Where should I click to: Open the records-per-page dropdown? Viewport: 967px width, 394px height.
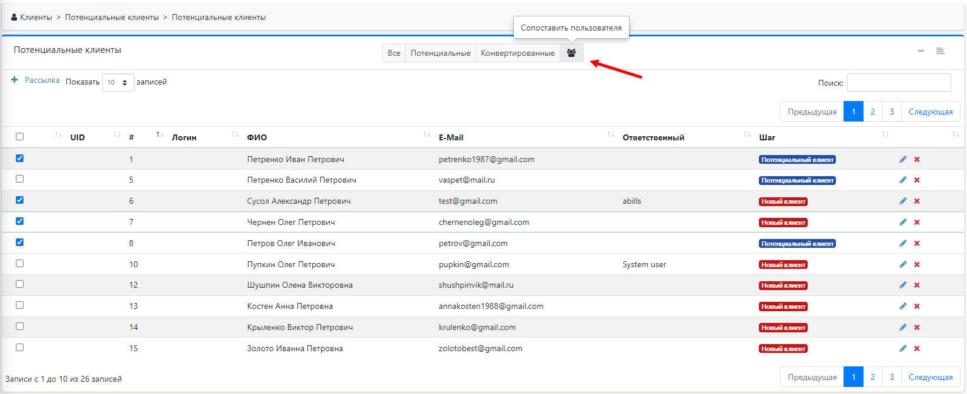click(118, 82)
